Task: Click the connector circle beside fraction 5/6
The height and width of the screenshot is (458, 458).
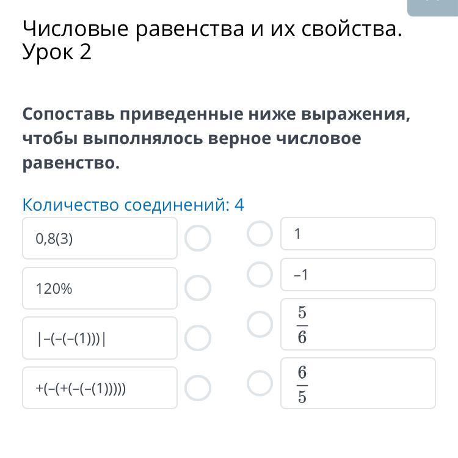Action: click(260, 324)
